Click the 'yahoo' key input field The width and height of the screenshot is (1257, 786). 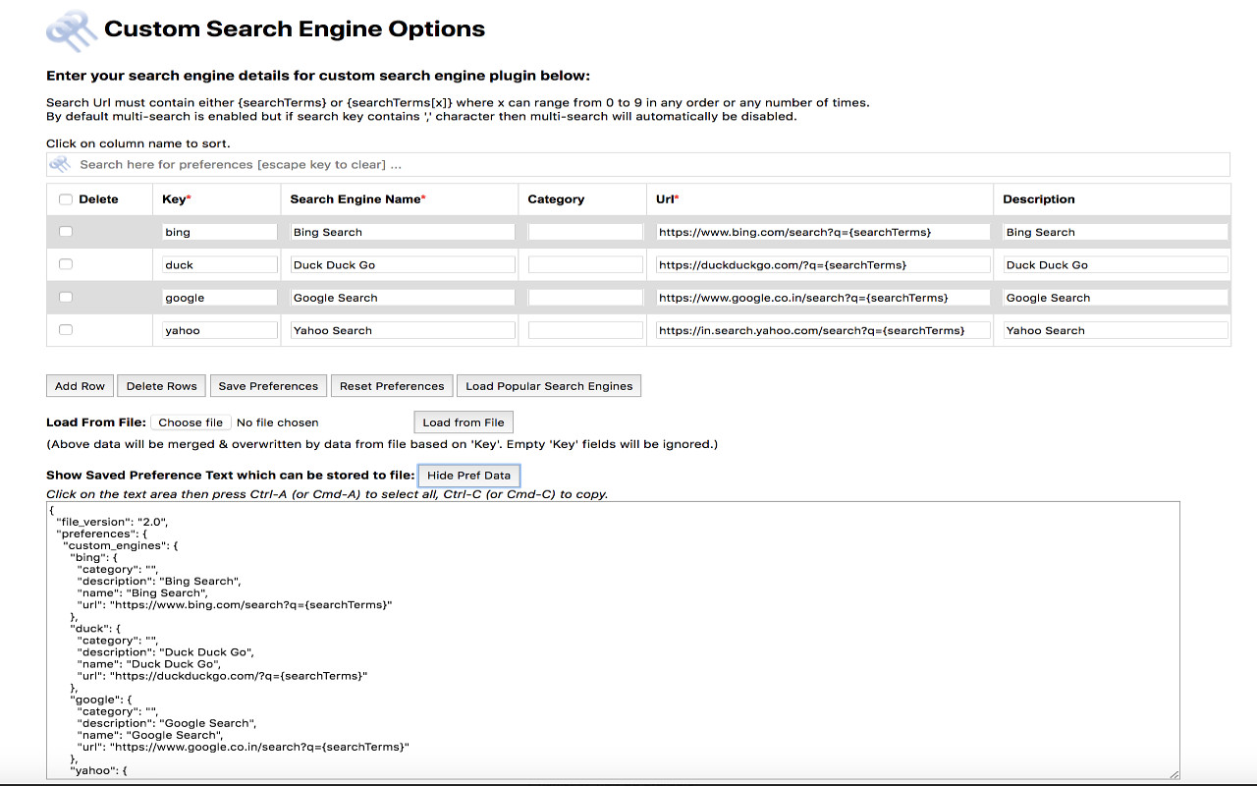click(x=220, y=330)
